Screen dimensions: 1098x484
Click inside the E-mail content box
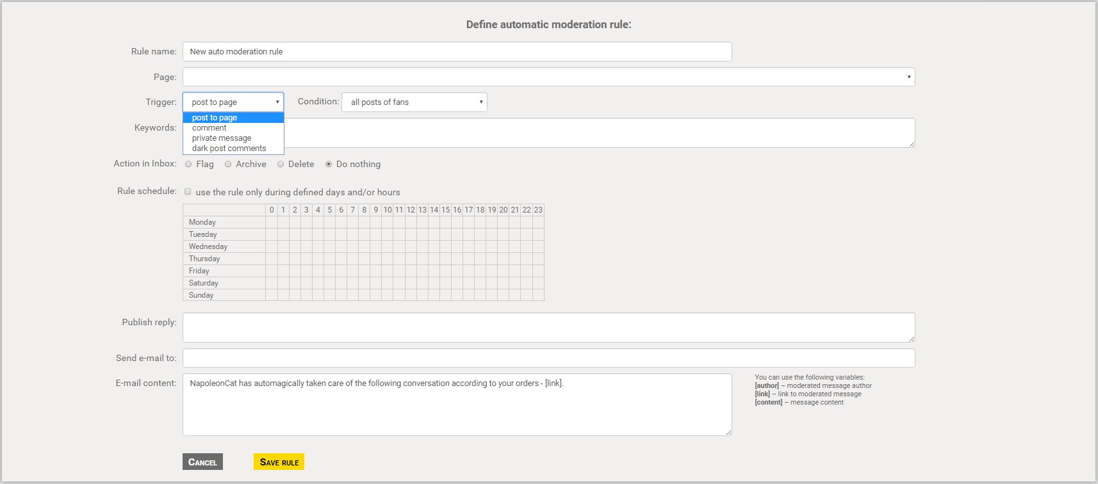click(x=457, y=405)
